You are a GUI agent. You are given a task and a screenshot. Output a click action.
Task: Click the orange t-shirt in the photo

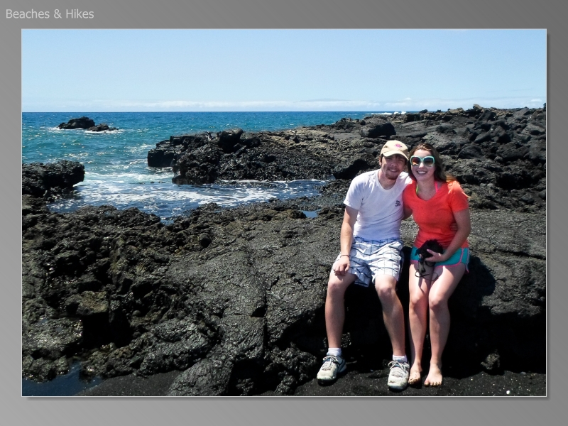[x=437, y=211]
